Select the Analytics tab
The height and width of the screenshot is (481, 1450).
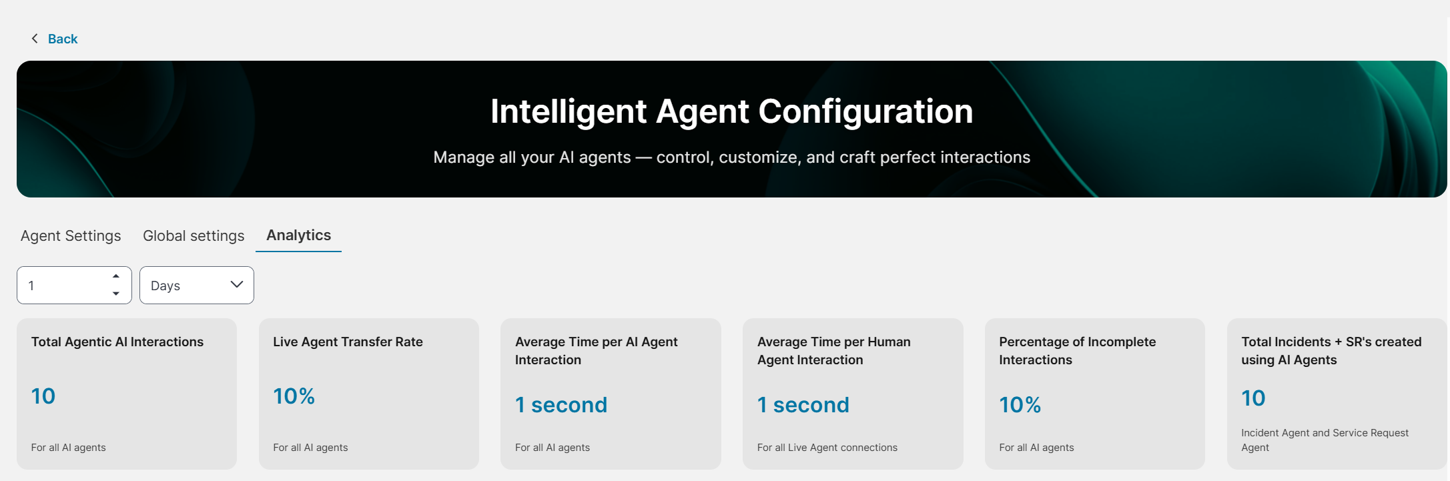click(x=298, y=235)
